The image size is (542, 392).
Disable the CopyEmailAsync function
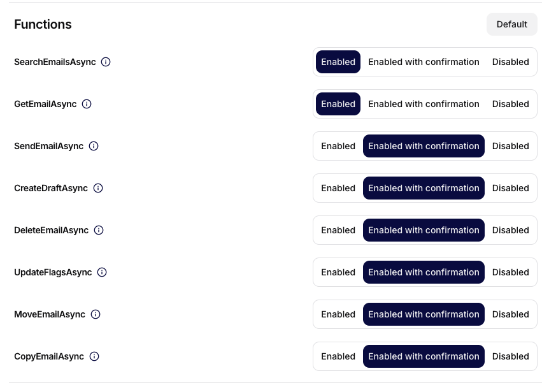coord(510,356)
